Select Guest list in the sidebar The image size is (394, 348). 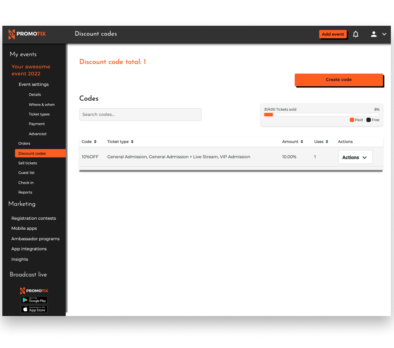tap(26, 172)
